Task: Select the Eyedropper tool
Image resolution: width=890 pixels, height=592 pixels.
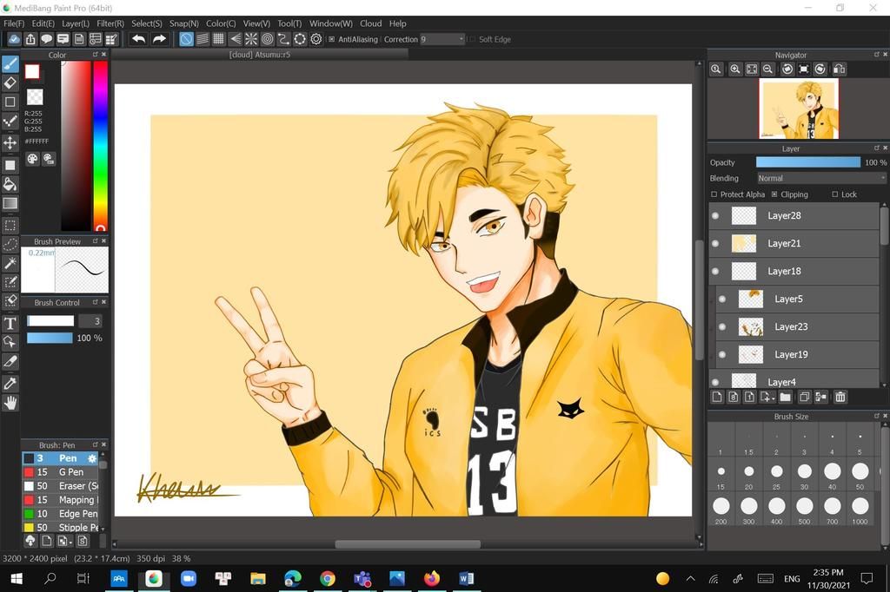Action: click(10, 384)
